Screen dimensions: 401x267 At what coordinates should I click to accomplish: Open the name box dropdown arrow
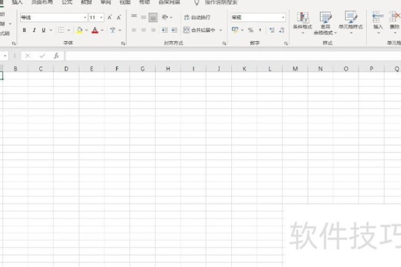point(5,55)
